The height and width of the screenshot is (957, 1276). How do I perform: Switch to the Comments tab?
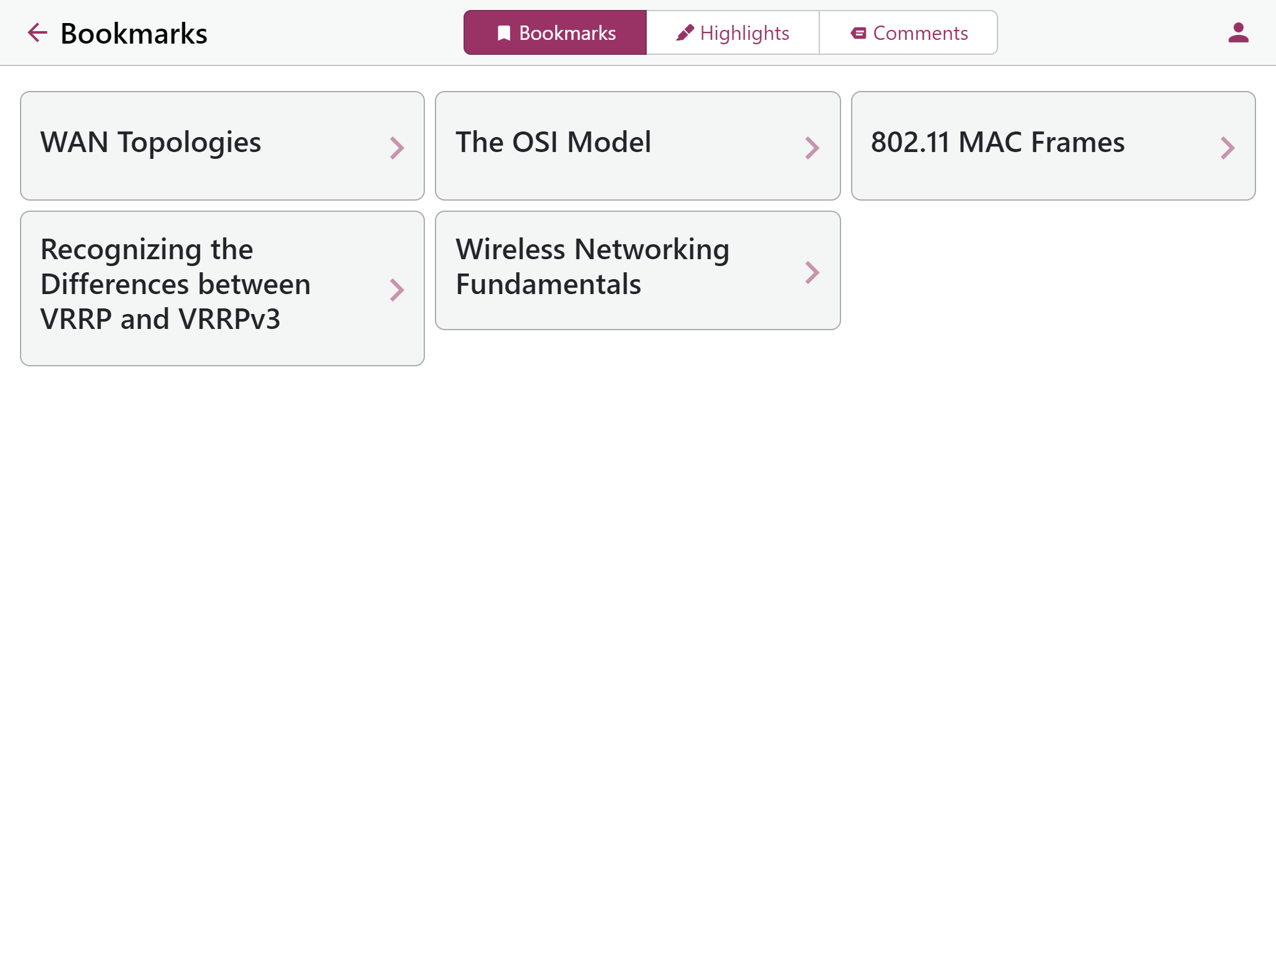click(908, 32)
